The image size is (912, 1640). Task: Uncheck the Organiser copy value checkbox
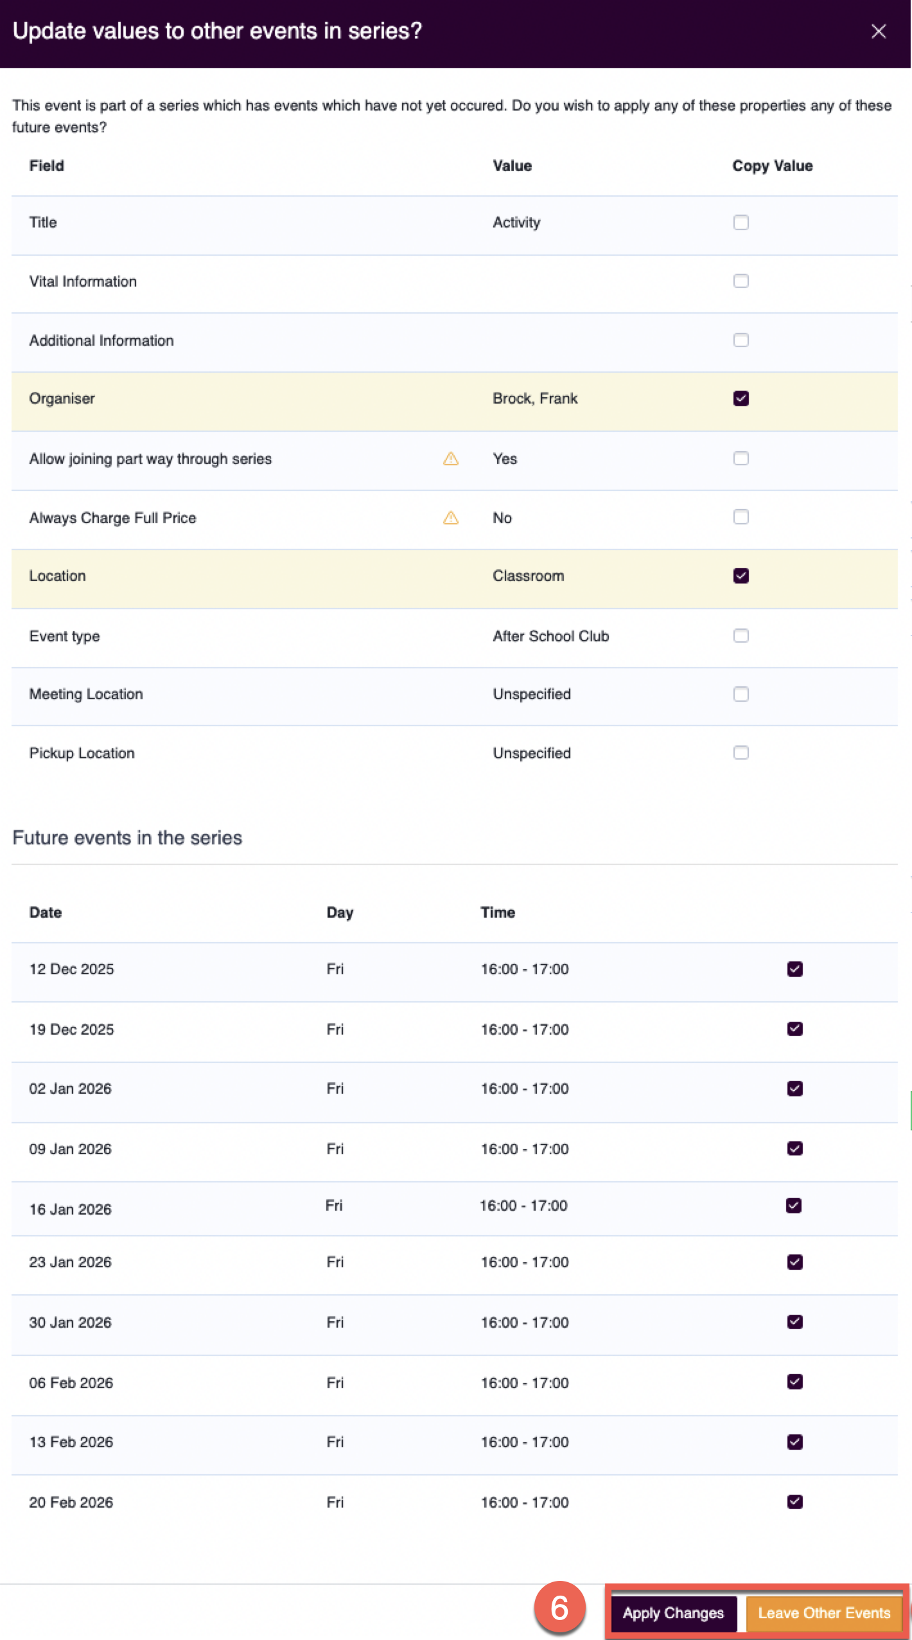[741, 398]
